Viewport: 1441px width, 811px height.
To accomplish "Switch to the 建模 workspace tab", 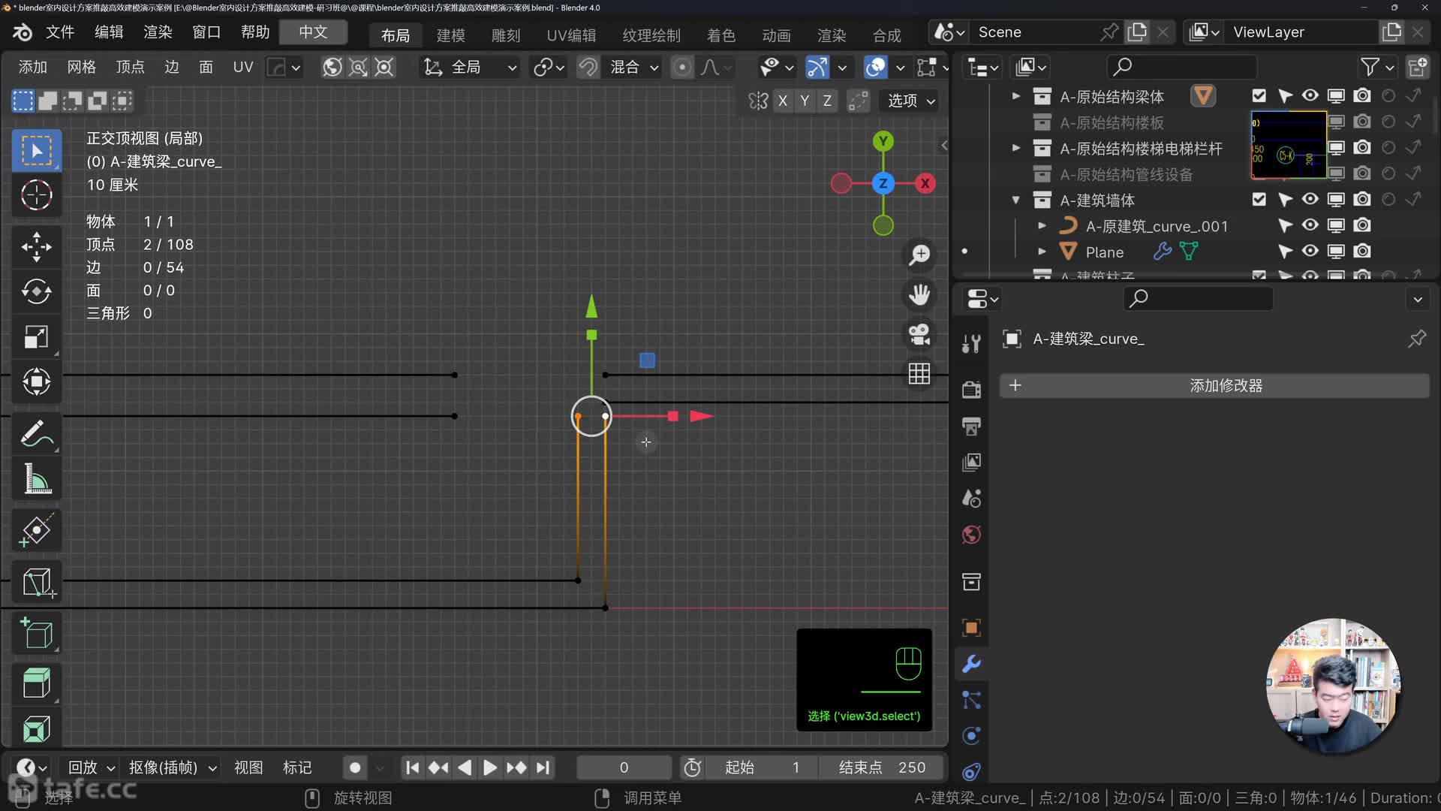I will (x=451, y=35).
